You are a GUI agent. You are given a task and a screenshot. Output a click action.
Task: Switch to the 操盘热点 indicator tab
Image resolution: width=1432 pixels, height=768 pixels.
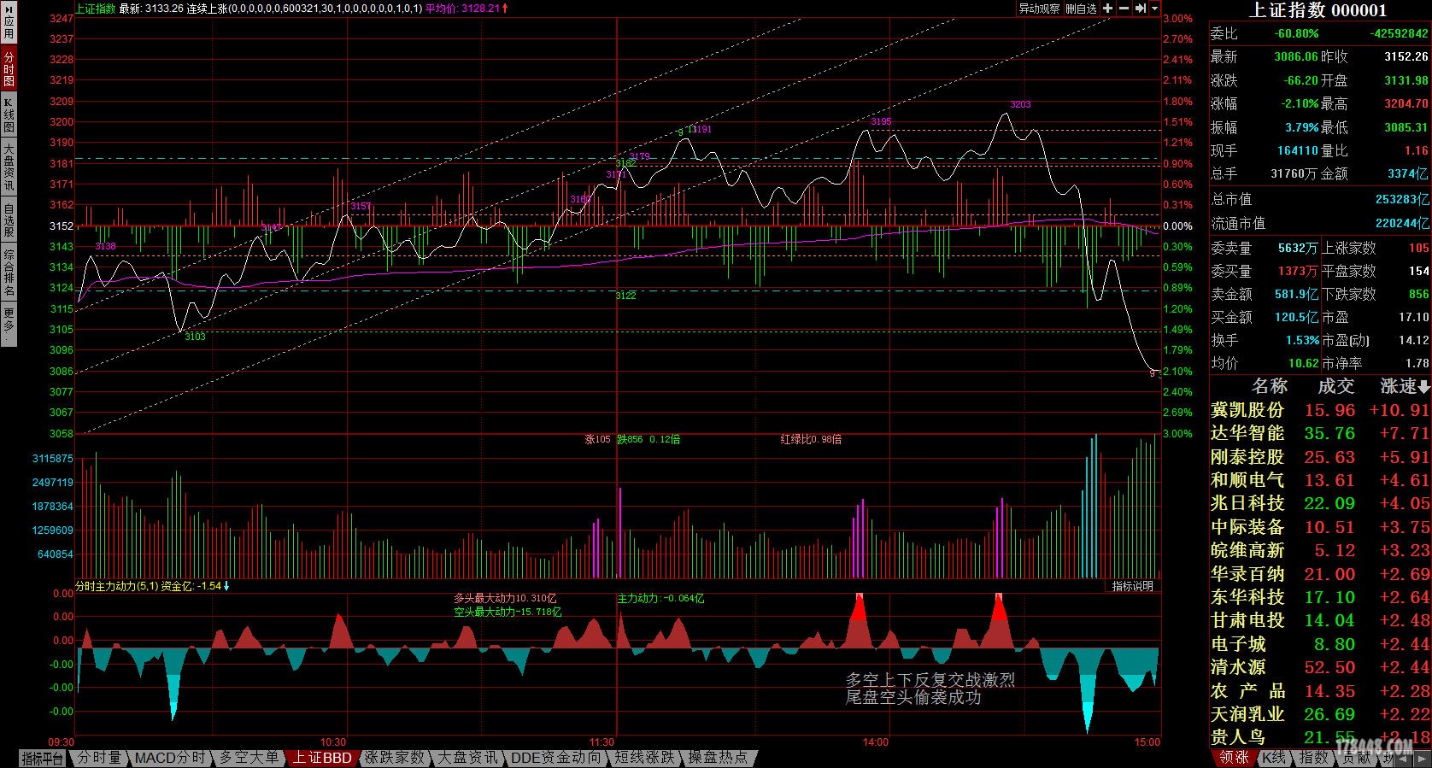tap(719, 758)
